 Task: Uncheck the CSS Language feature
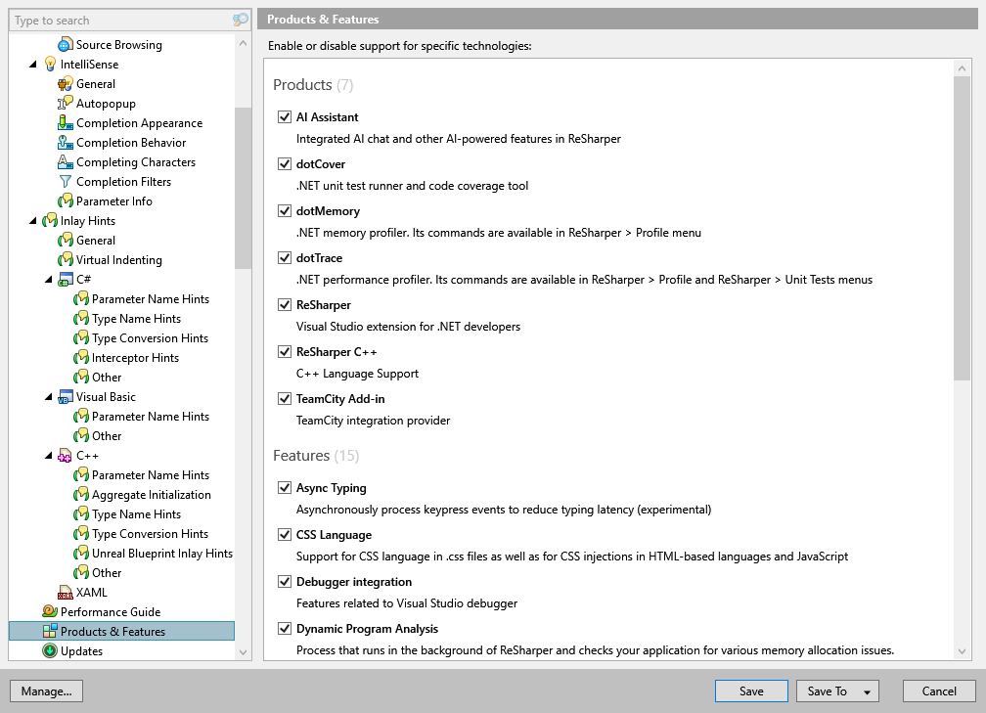pyautogui.click(x=285, y=534)
